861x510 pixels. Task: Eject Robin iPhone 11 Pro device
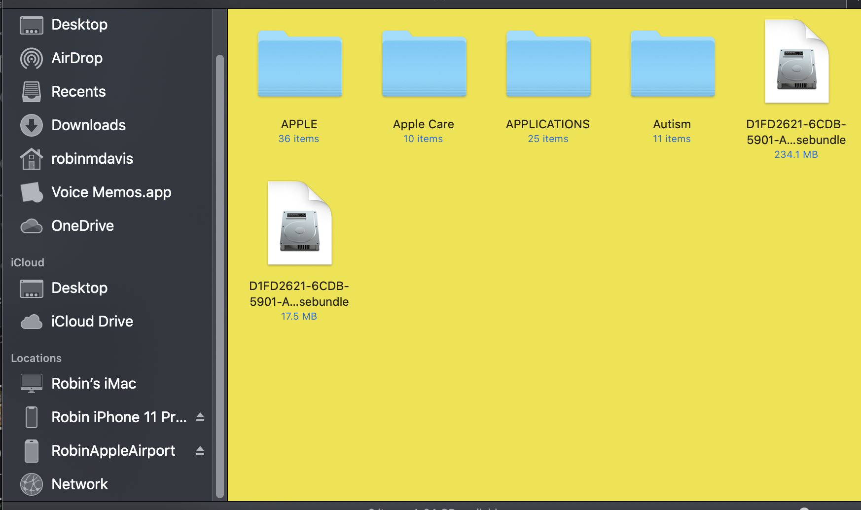point(200,417)
